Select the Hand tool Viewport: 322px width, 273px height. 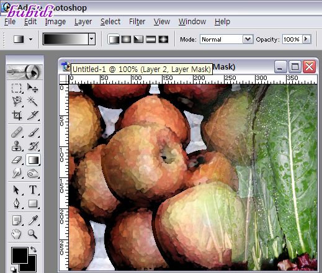click(17, 234)
